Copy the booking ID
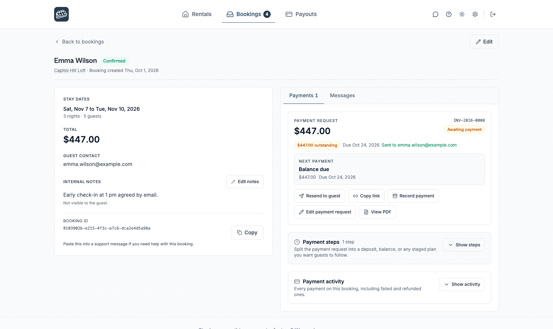The image size is (553, 329). (247, 232)
